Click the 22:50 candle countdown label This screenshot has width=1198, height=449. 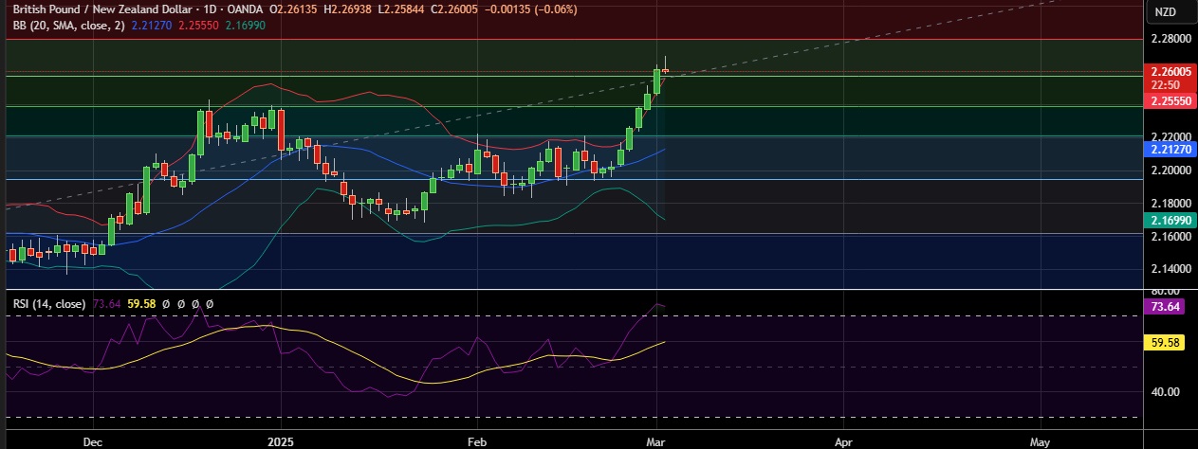1164,84
